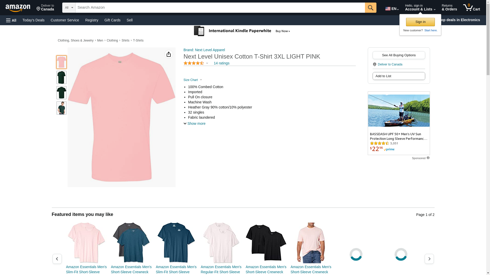Go to previous featured items page
Viewport: 490px width, 275px height.
57,259
